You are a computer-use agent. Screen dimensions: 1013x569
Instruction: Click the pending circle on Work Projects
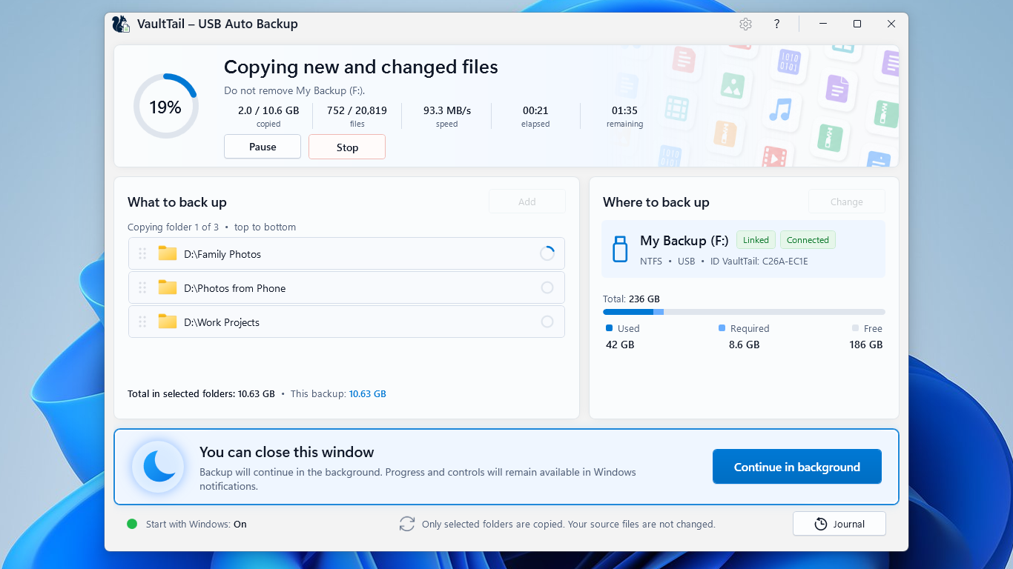(x=547, y=322)
